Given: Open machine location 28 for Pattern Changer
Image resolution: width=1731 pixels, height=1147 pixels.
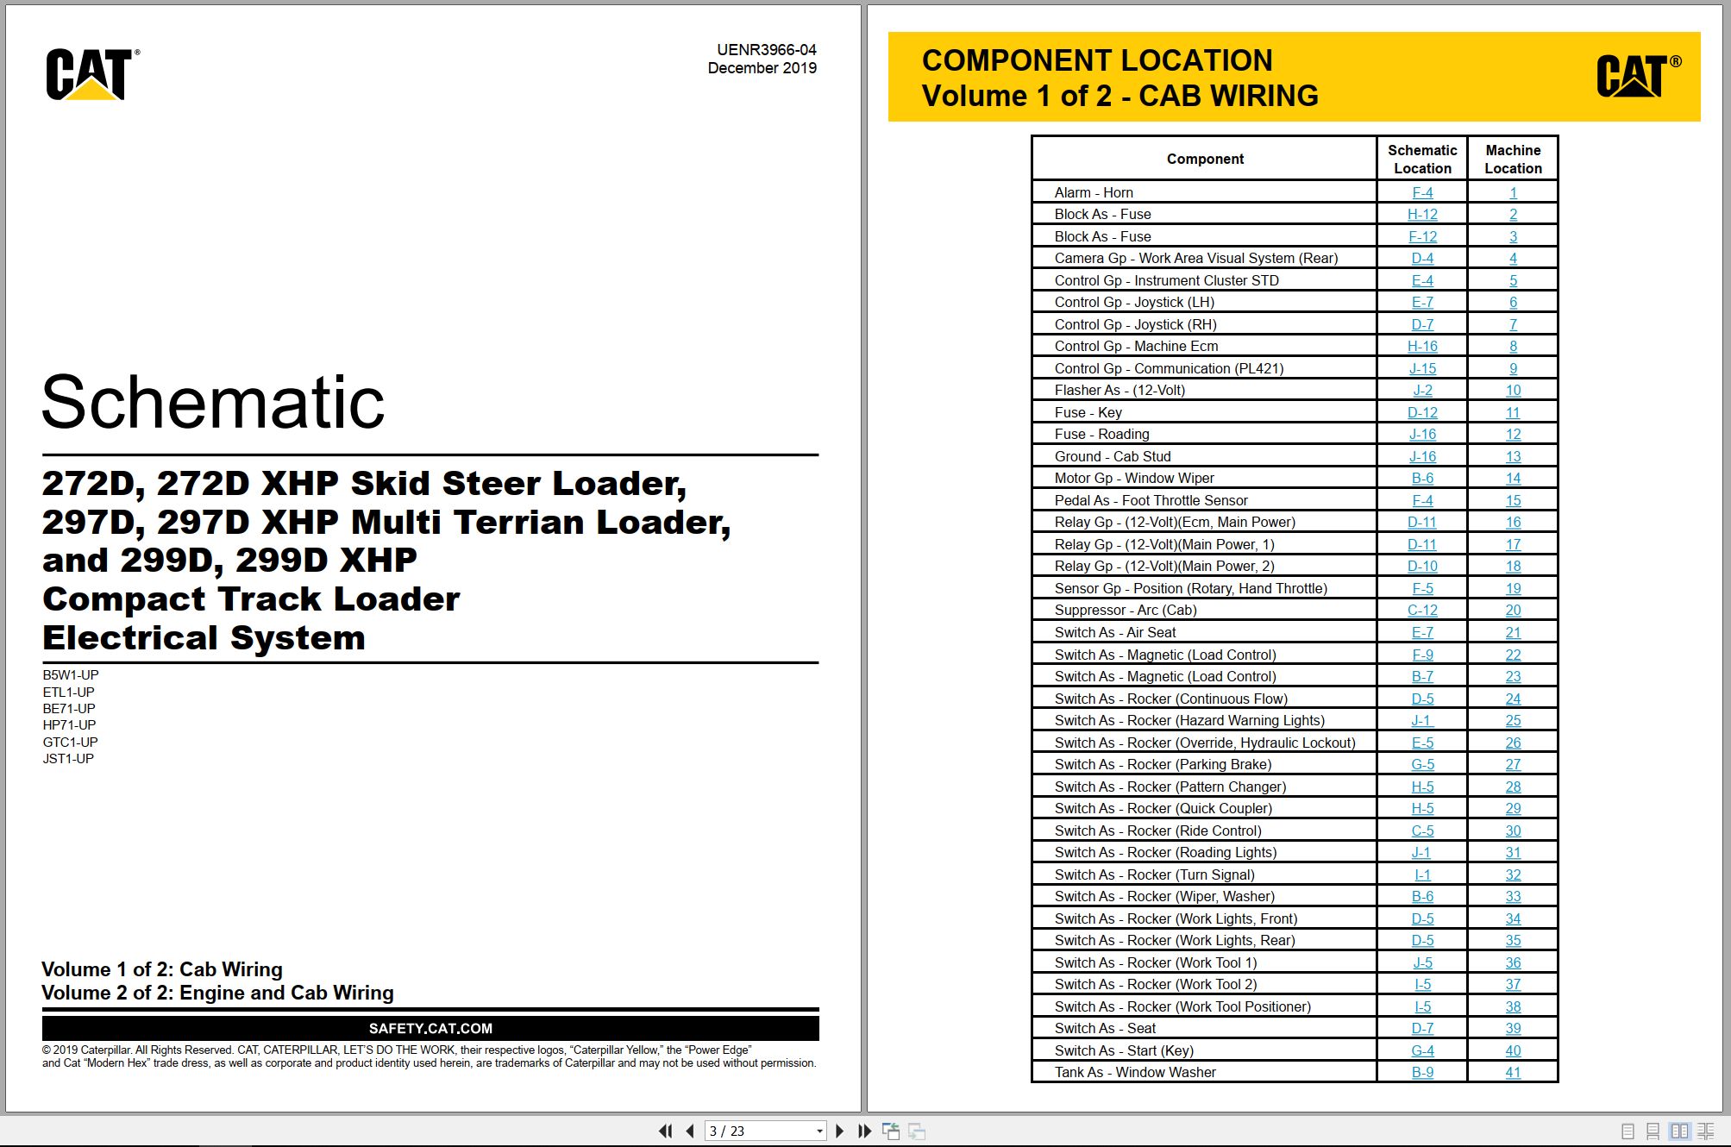Looking at the screenshot, I should [x=1513, y=787].
